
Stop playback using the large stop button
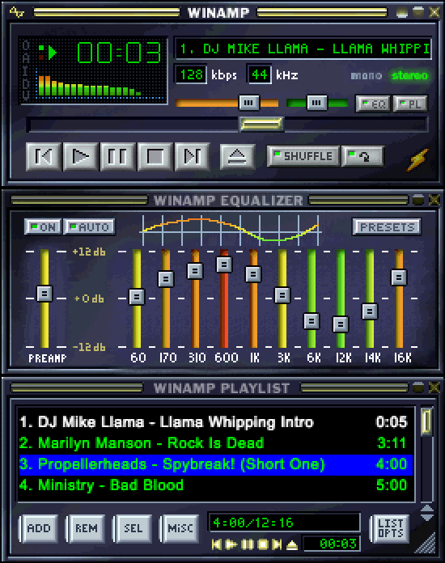coord(155,156)
